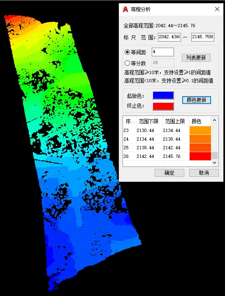Click the color swatch in row 24
Viewport: 225px width, 296px height.
coord(200,139)
